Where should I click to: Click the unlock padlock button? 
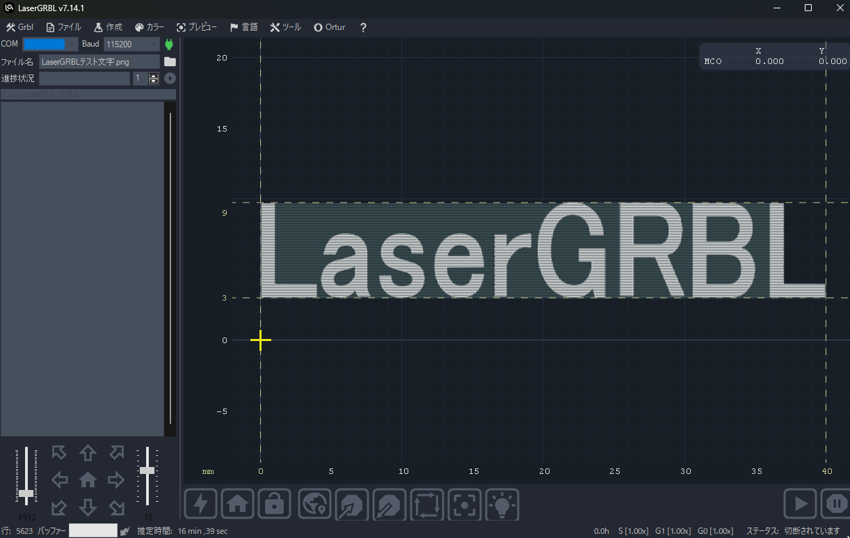[274, 504]
